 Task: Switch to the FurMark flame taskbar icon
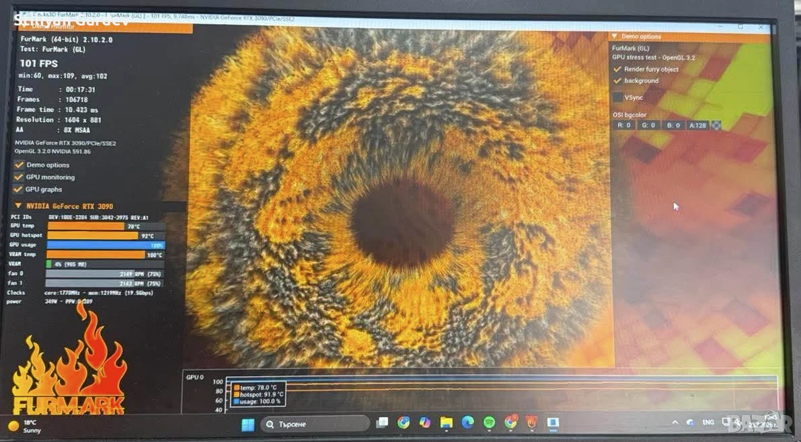(x=532, y=422)
